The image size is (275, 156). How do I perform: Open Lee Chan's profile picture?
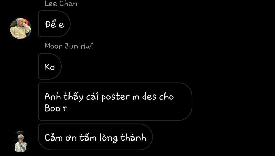pyautogui.click(x=21, y=28)
